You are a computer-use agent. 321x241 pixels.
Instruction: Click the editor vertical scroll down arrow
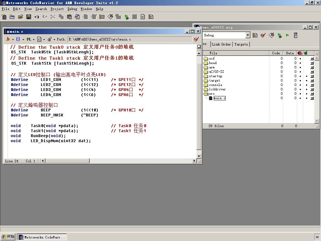(199, 156)
